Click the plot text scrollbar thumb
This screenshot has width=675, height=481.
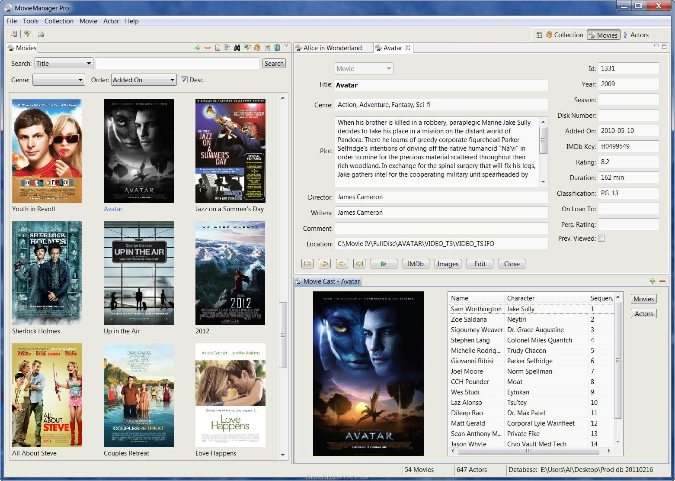tap(543, 140)
